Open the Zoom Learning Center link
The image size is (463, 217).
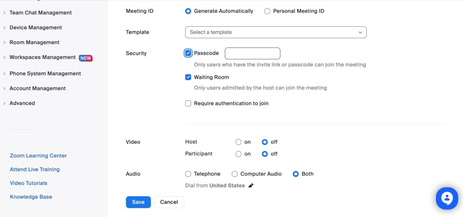(x=38, y=156)
